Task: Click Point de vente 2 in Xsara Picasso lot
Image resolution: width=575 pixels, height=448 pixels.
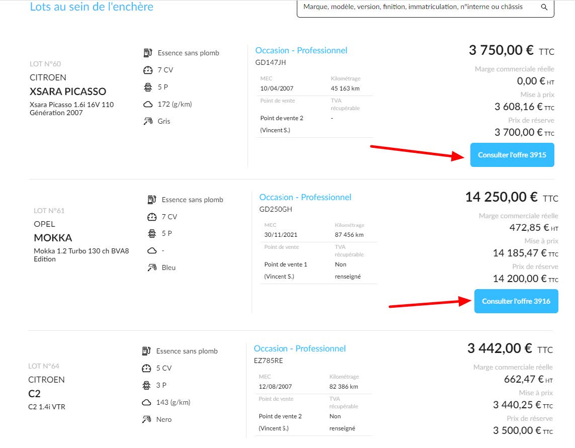Action: tap(282, 118)
